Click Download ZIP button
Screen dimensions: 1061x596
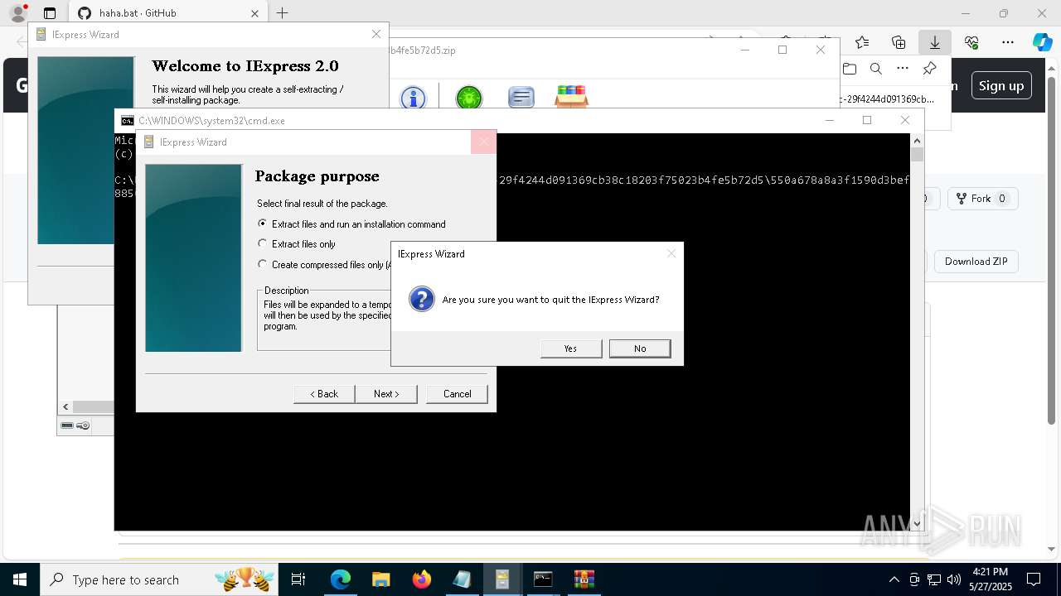[x=976, y=262]
